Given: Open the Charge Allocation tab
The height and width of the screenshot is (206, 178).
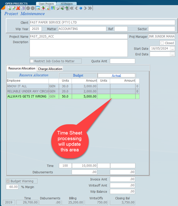Looking at the screenshot, I should click(x=50, y=69).
